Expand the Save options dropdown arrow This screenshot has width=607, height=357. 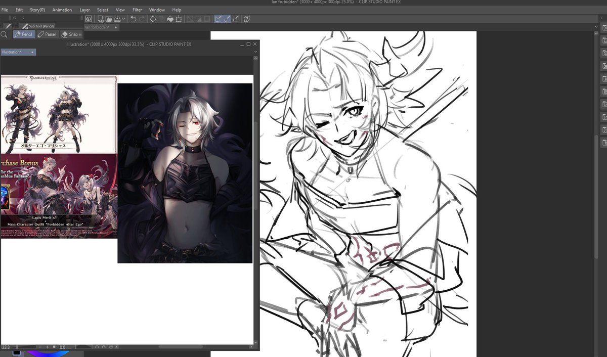(124, 19)
